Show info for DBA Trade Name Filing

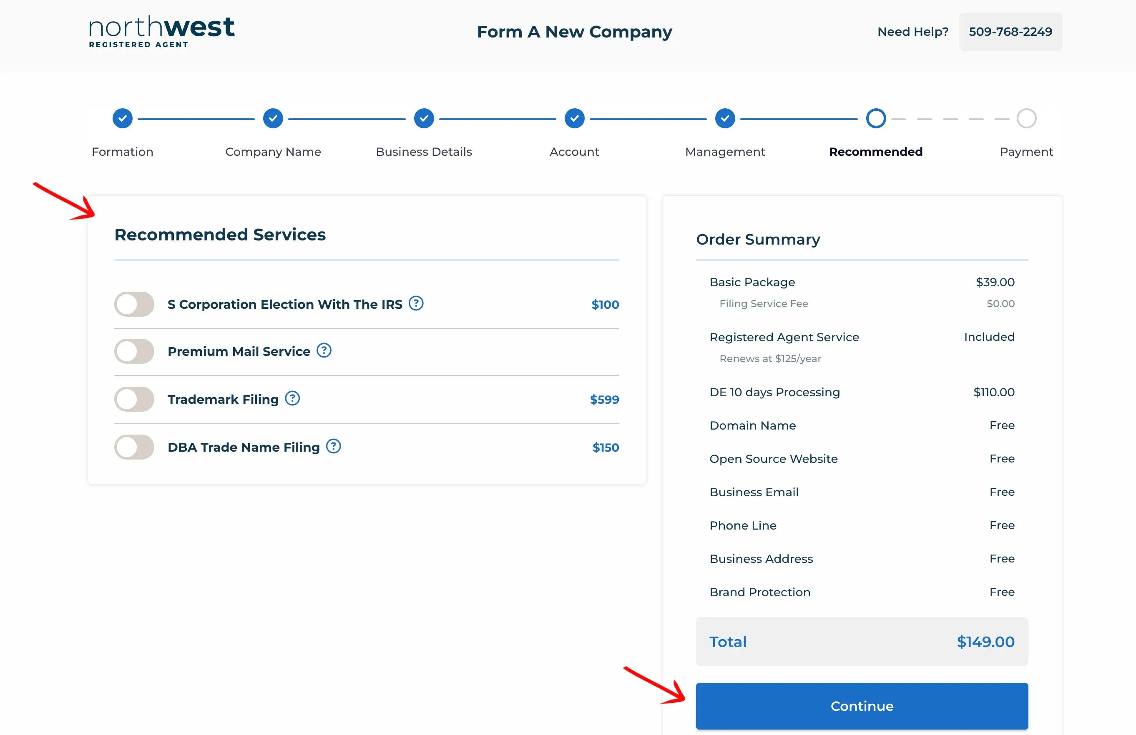click(x=333, y=446)
